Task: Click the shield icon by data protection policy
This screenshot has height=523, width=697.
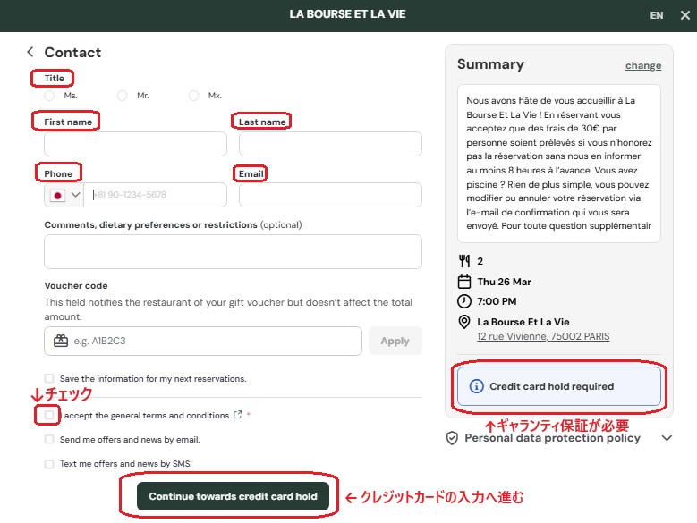Action: coord(452,438)
